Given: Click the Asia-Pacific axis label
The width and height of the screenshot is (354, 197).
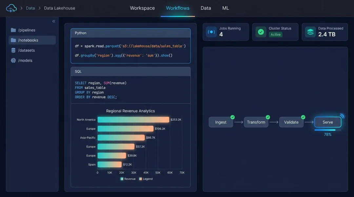Looking at the screenshot, I should point(88,138).
